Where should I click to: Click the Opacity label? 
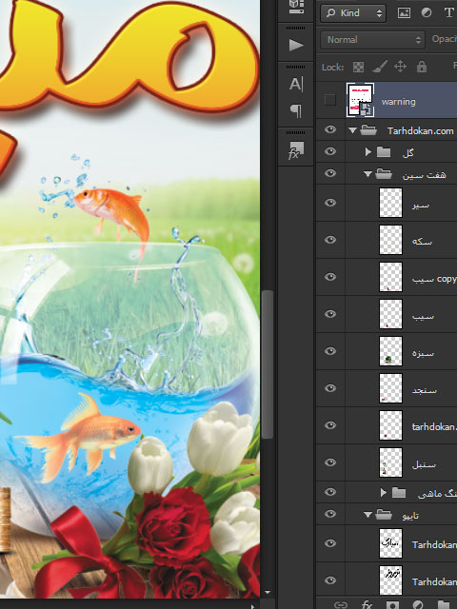(445, 39)
